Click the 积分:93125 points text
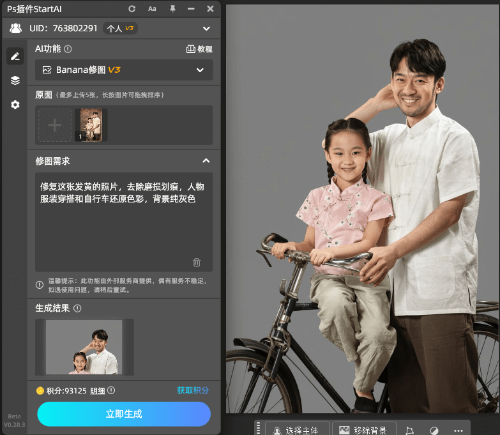 66,391
